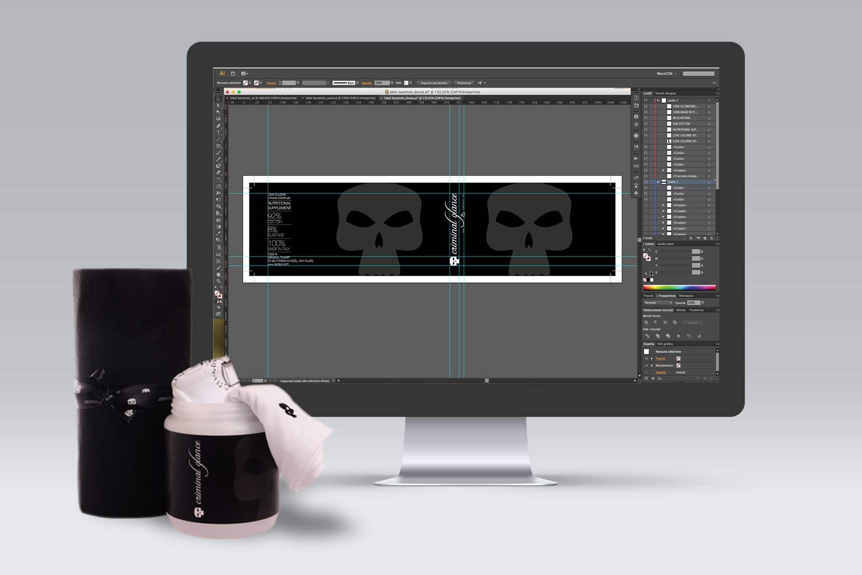This screenshot has width=862, height=575.
Task: Toggle visibility of Livello 1 layer
Action: click(x=646, y=182)
